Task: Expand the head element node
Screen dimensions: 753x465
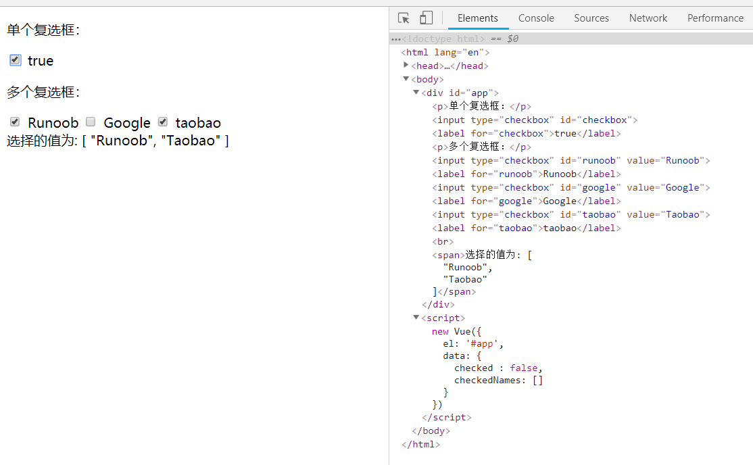Action: click(406, 66)
